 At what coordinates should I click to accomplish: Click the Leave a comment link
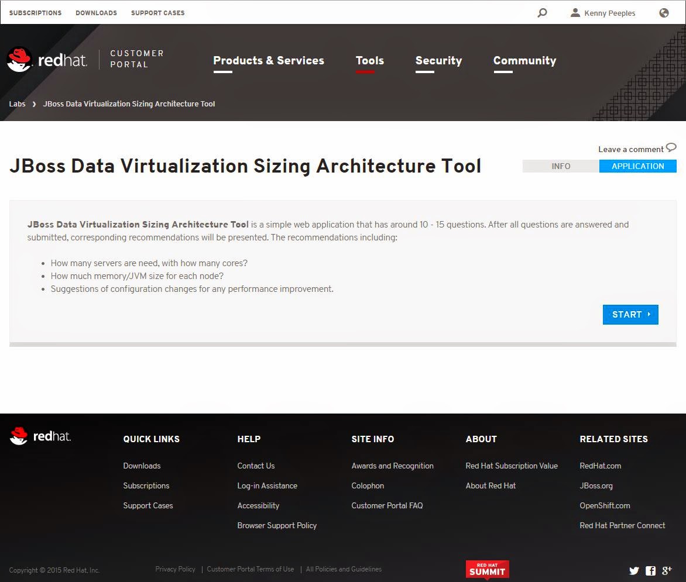pos(631,149)
